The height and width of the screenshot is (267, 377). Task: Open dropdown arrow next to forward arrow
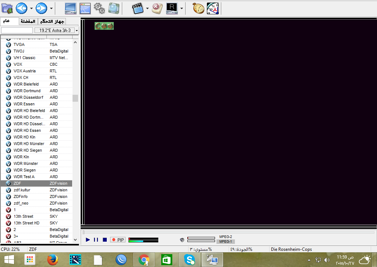pyautogui.click(x=51, y=9)
